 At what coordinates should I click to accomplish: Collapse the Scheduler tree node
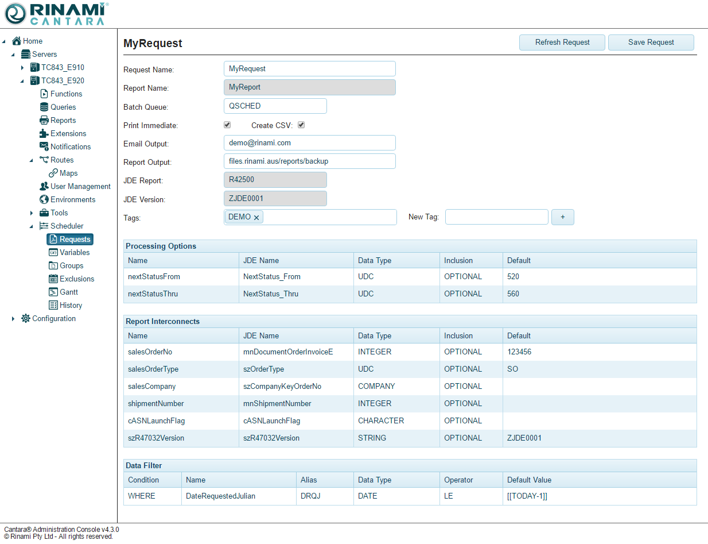tap(32, 226)
